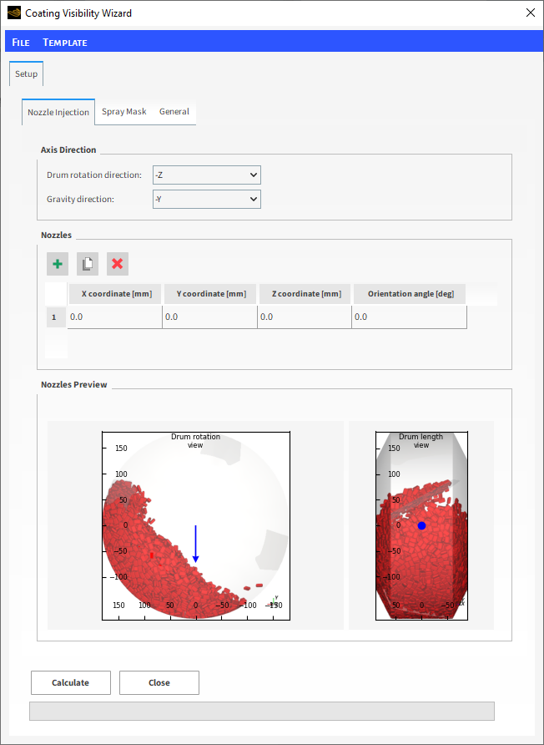Switch to the Spray Mask tab
The height and width of the screenshot is (745, 544).
(123, 112)
